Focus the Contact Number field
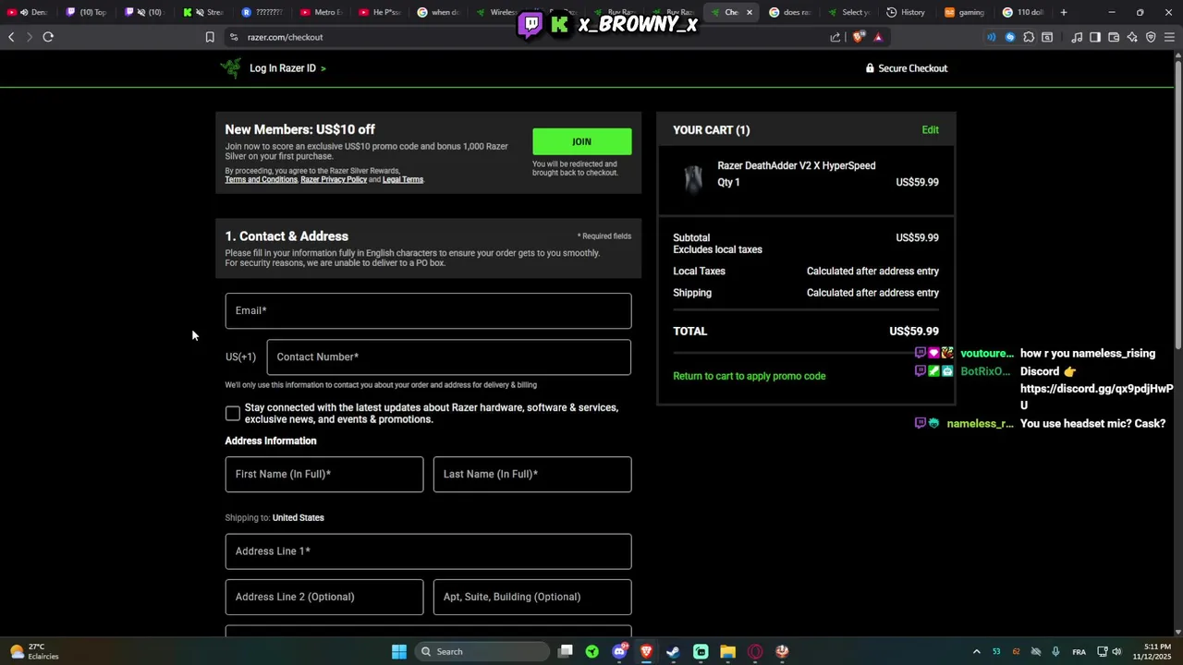 (x=448, y=357)
